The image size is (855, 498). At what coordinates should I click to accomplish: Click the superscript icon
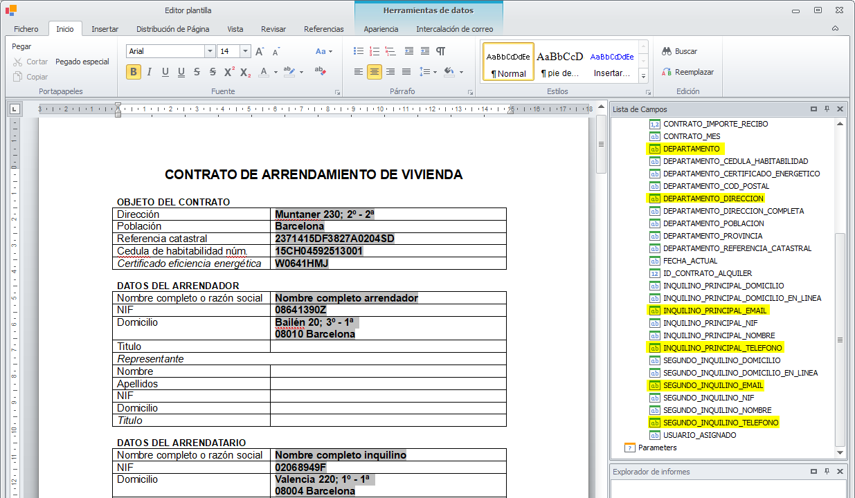click(x=229, y=72)
